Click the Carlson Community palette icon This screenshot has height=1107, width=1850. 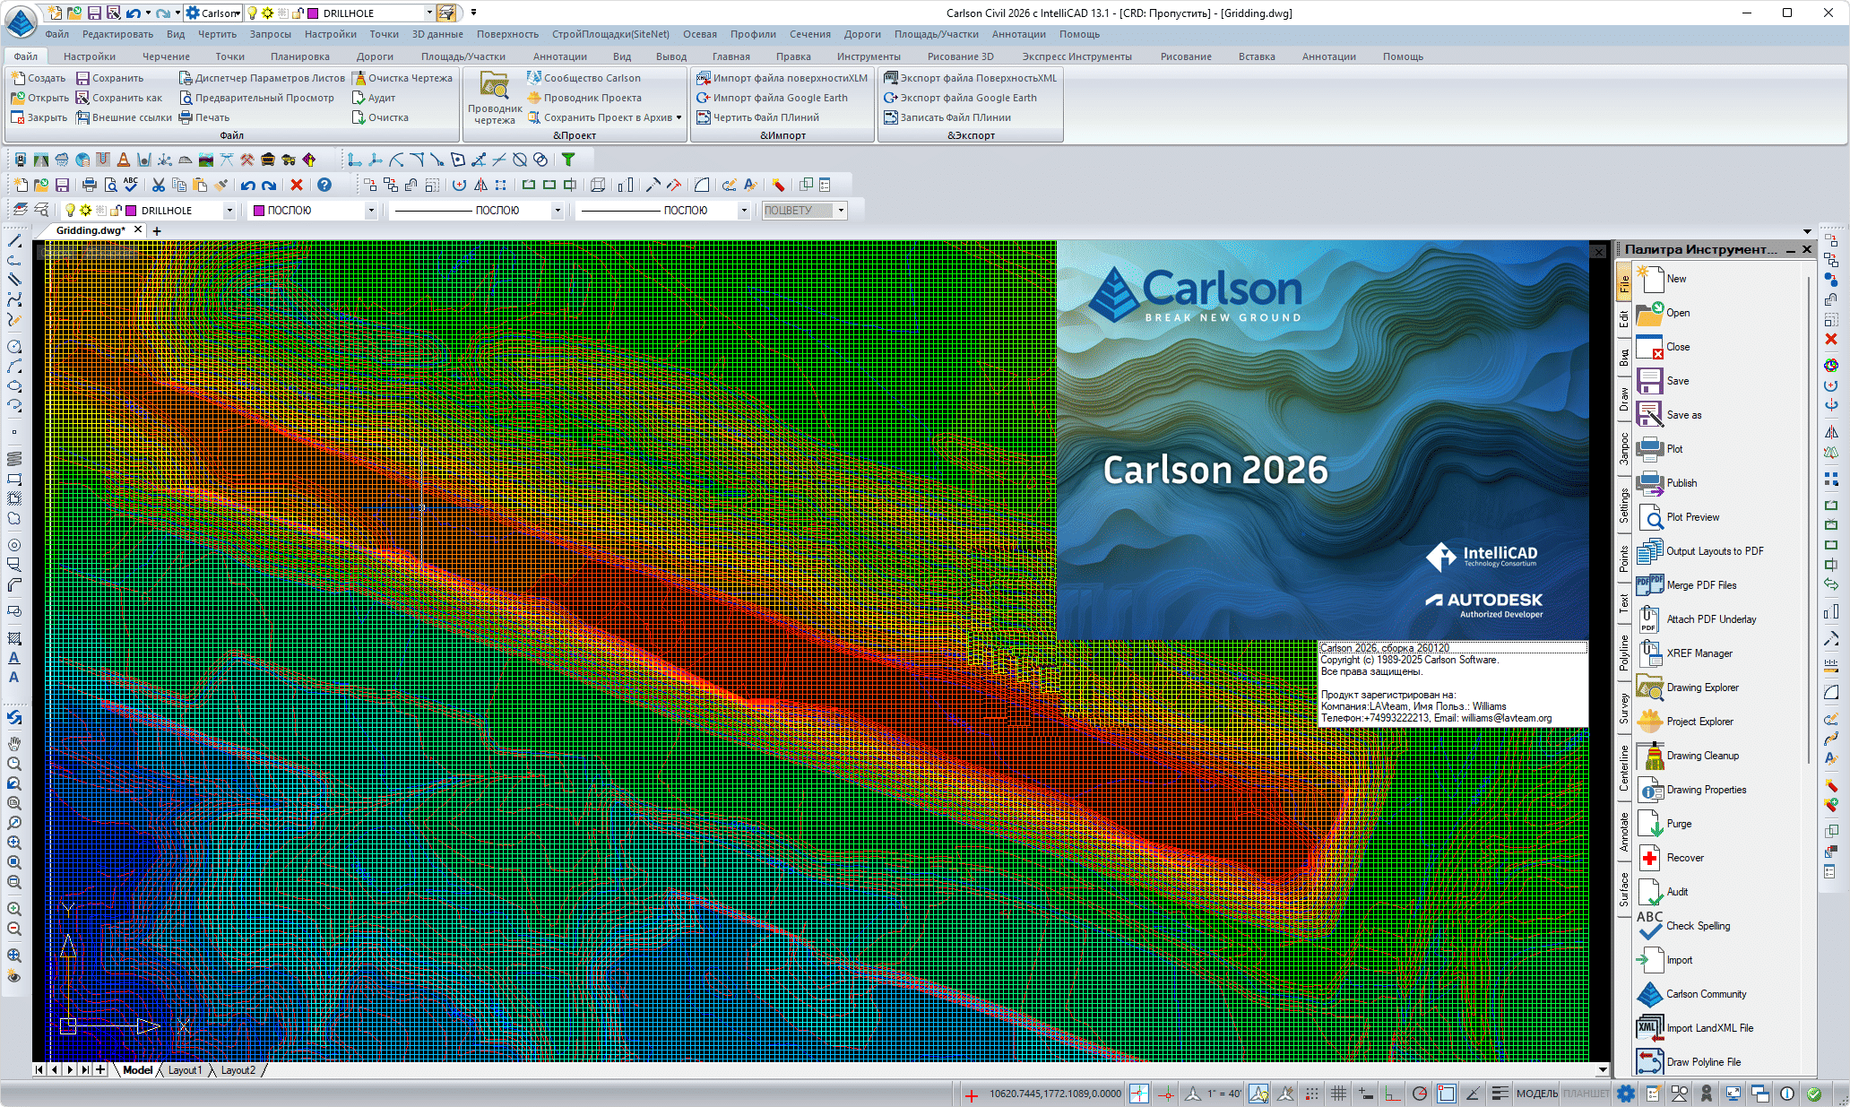pos(1650,994)
